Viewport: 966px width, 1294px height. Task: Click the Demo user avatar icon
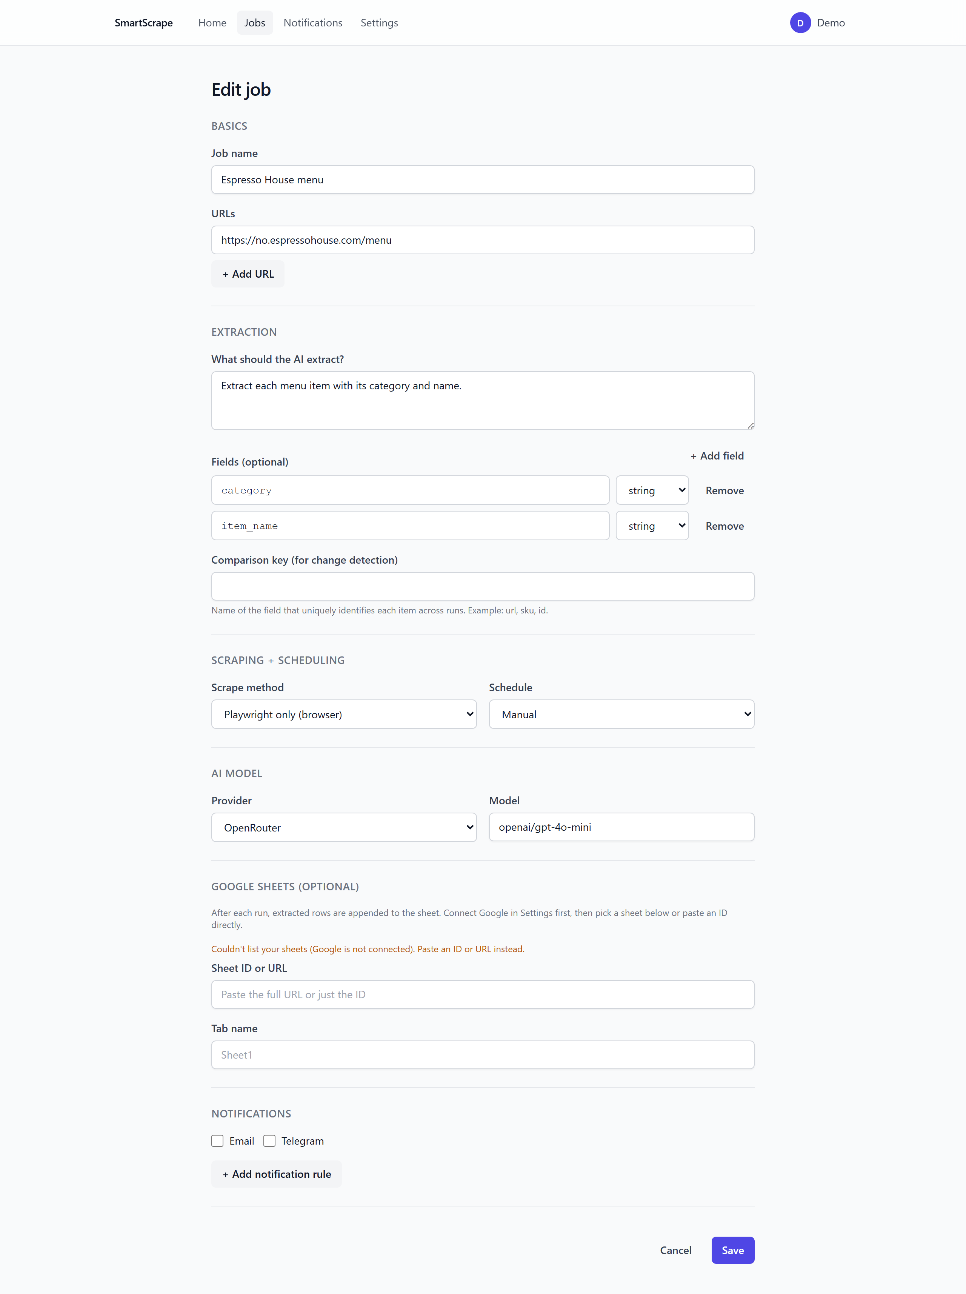click(x=800, y=23)
